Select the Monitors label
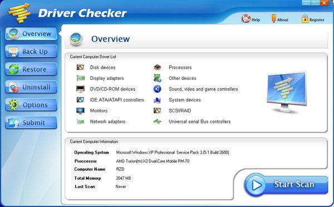The width and height of the screenshot is (334, 207). (99, 111)
